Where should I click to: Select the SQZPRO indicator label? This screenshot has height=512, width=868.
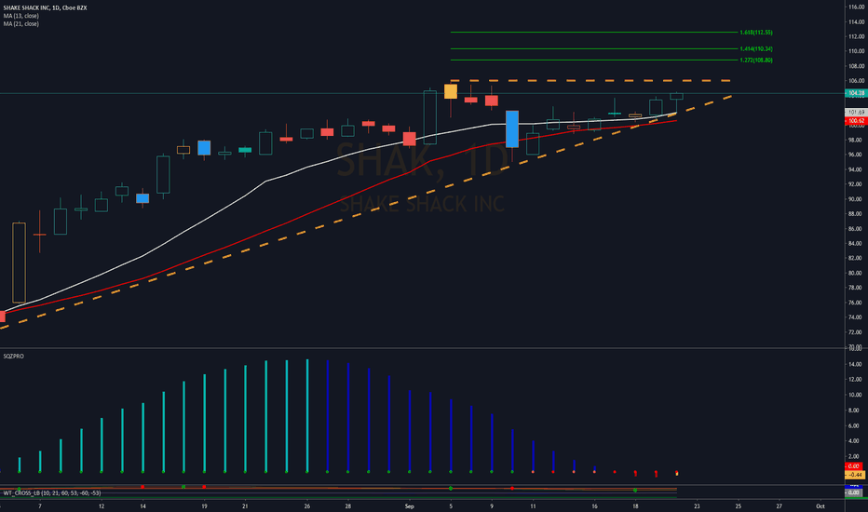[14, 357]
